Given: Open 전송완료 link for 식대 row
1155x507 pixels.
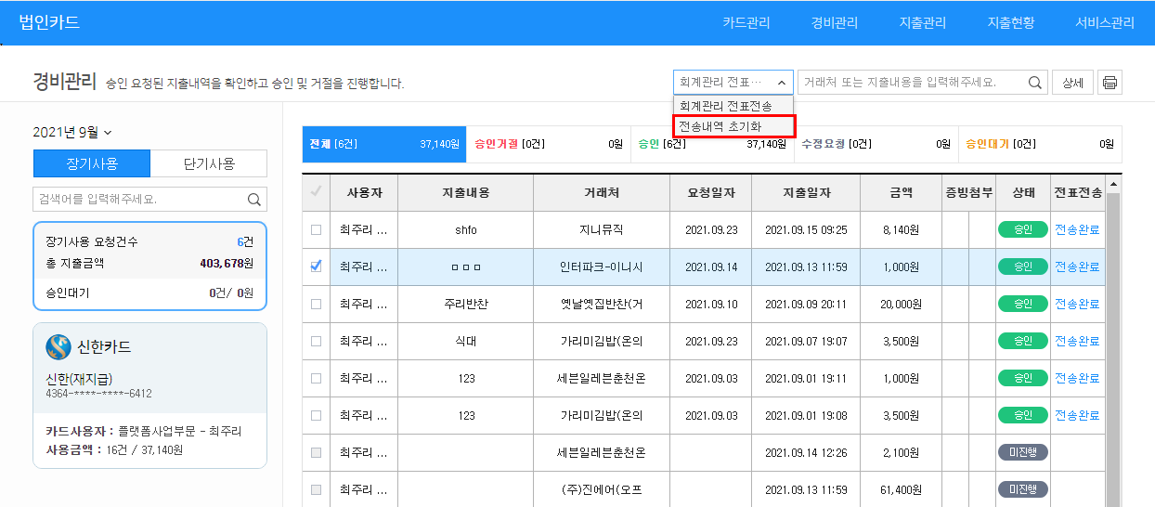Looking at the screenshot, I should (1077, 341).
